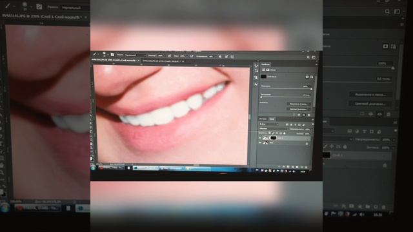Viewport: 413px width, 232px height.
Task: Click the brush Flow value field
Action: [183, 56]
